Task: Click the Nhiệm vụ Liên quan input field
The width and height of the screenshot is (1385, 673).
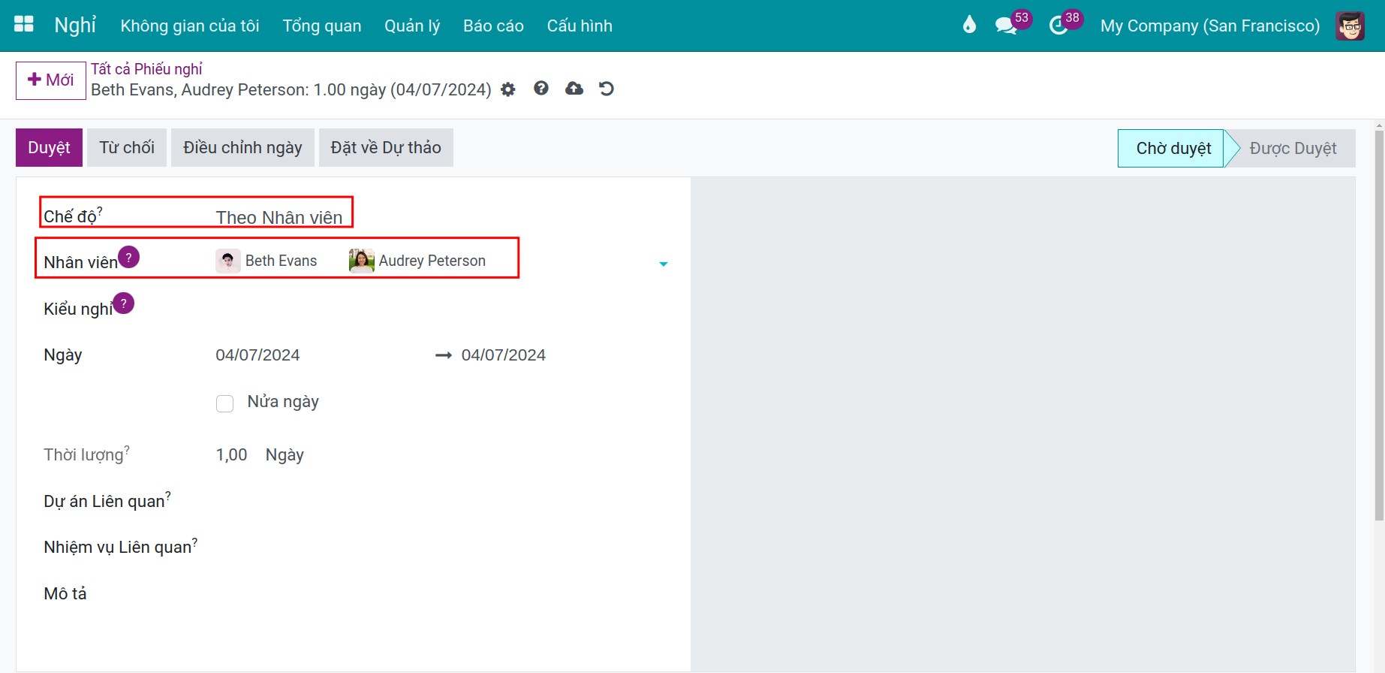Action: 441,547
